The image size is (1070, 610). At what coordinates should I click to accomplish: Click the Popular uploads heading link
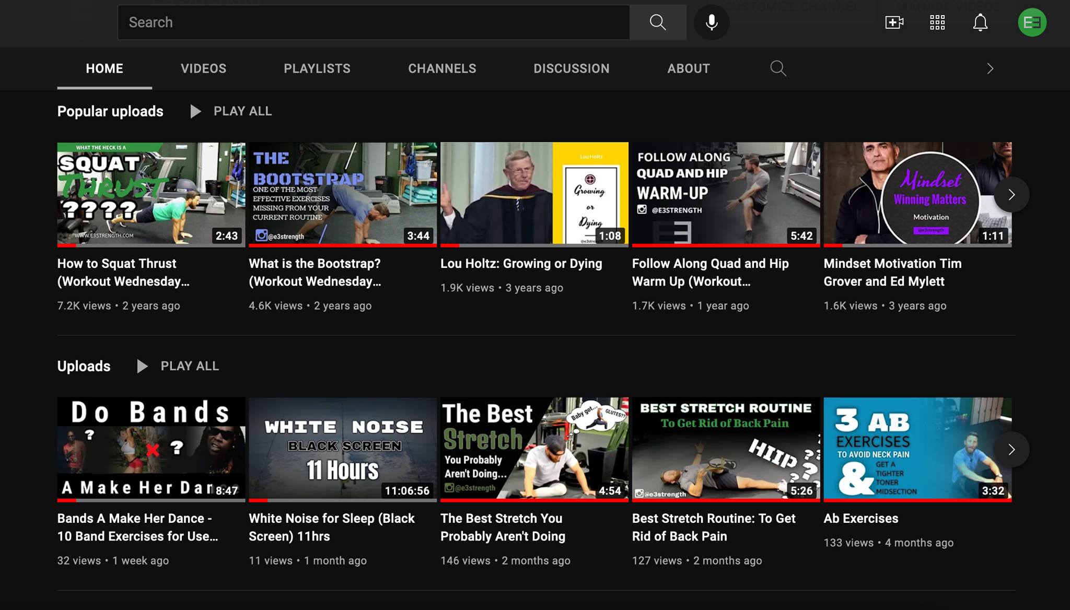click(110, 111)
